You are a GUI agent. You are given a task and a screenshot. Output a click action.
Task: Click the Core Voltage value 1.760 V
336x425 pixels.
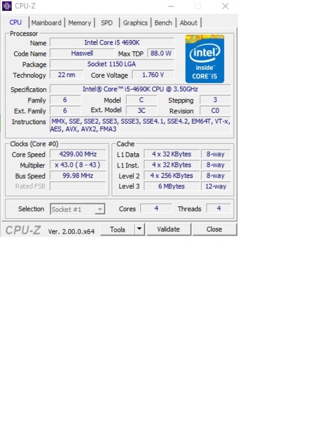153,75
